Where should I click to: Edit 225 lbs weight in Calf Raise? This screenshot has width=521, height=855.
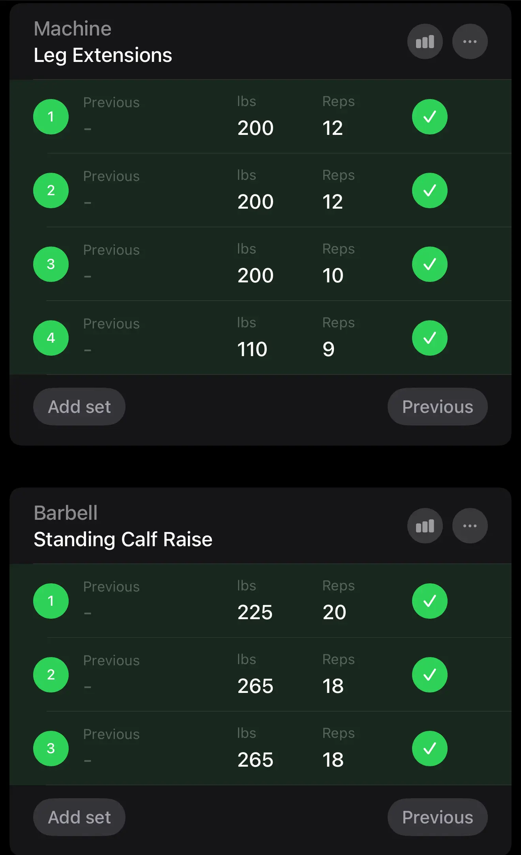pos(255,612)
